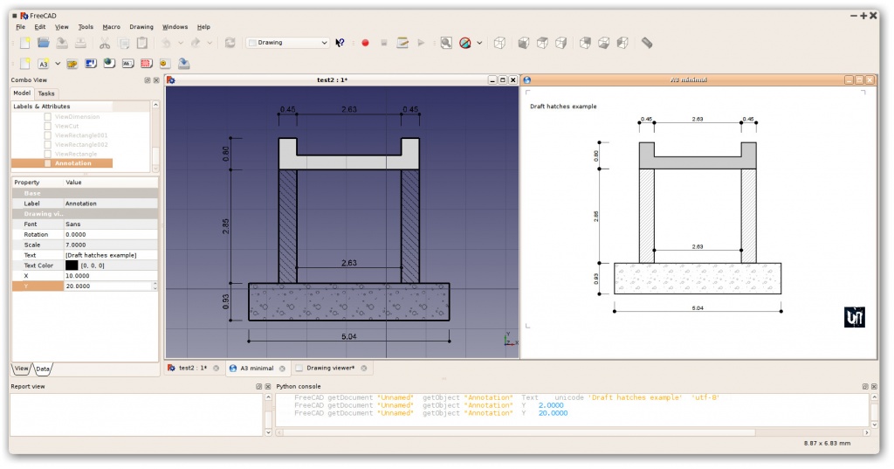Switch to the View property tab
Image resolution: width=894 pixels, height=469 pixels.
click(22, 369)
